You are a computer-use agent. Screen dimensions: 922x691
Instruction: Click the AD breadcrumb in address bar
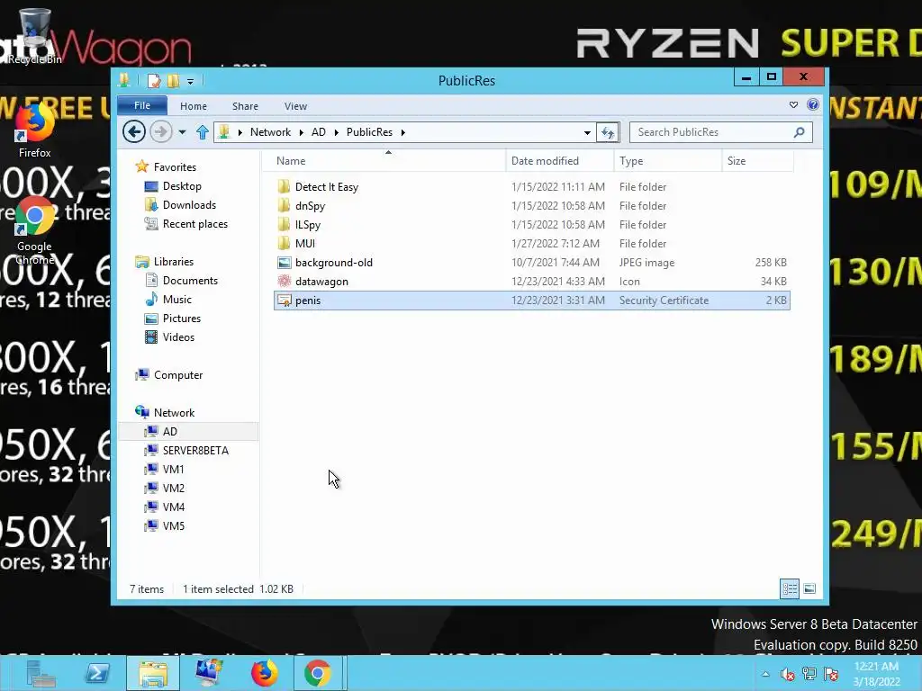click(319, 132)
